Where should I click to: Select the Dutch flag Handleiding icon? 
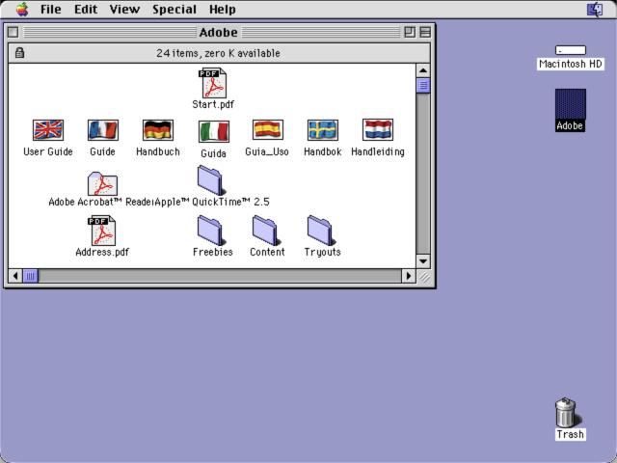(x=377, y=129)
